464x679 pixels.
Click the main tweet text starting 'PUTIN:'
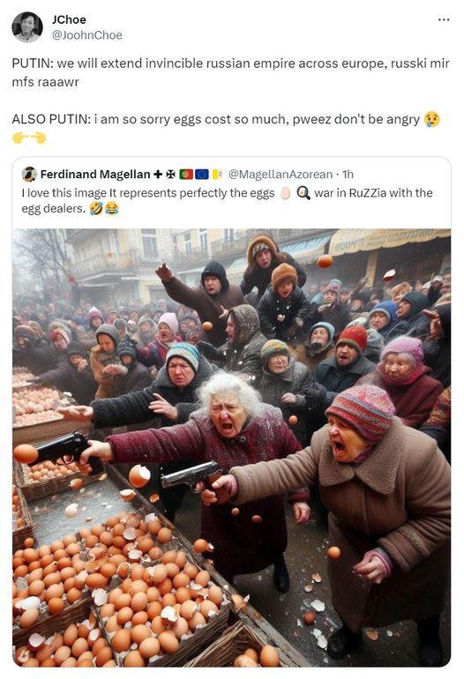click(230, 72)
